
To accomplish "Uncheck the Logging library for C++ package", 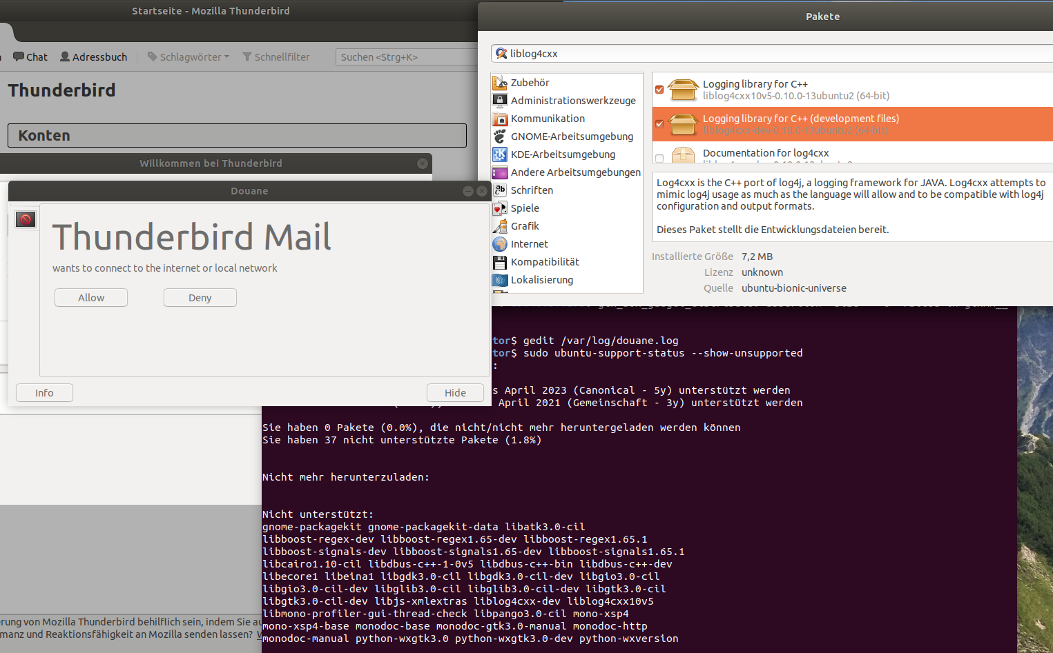I will pos(659,90).
